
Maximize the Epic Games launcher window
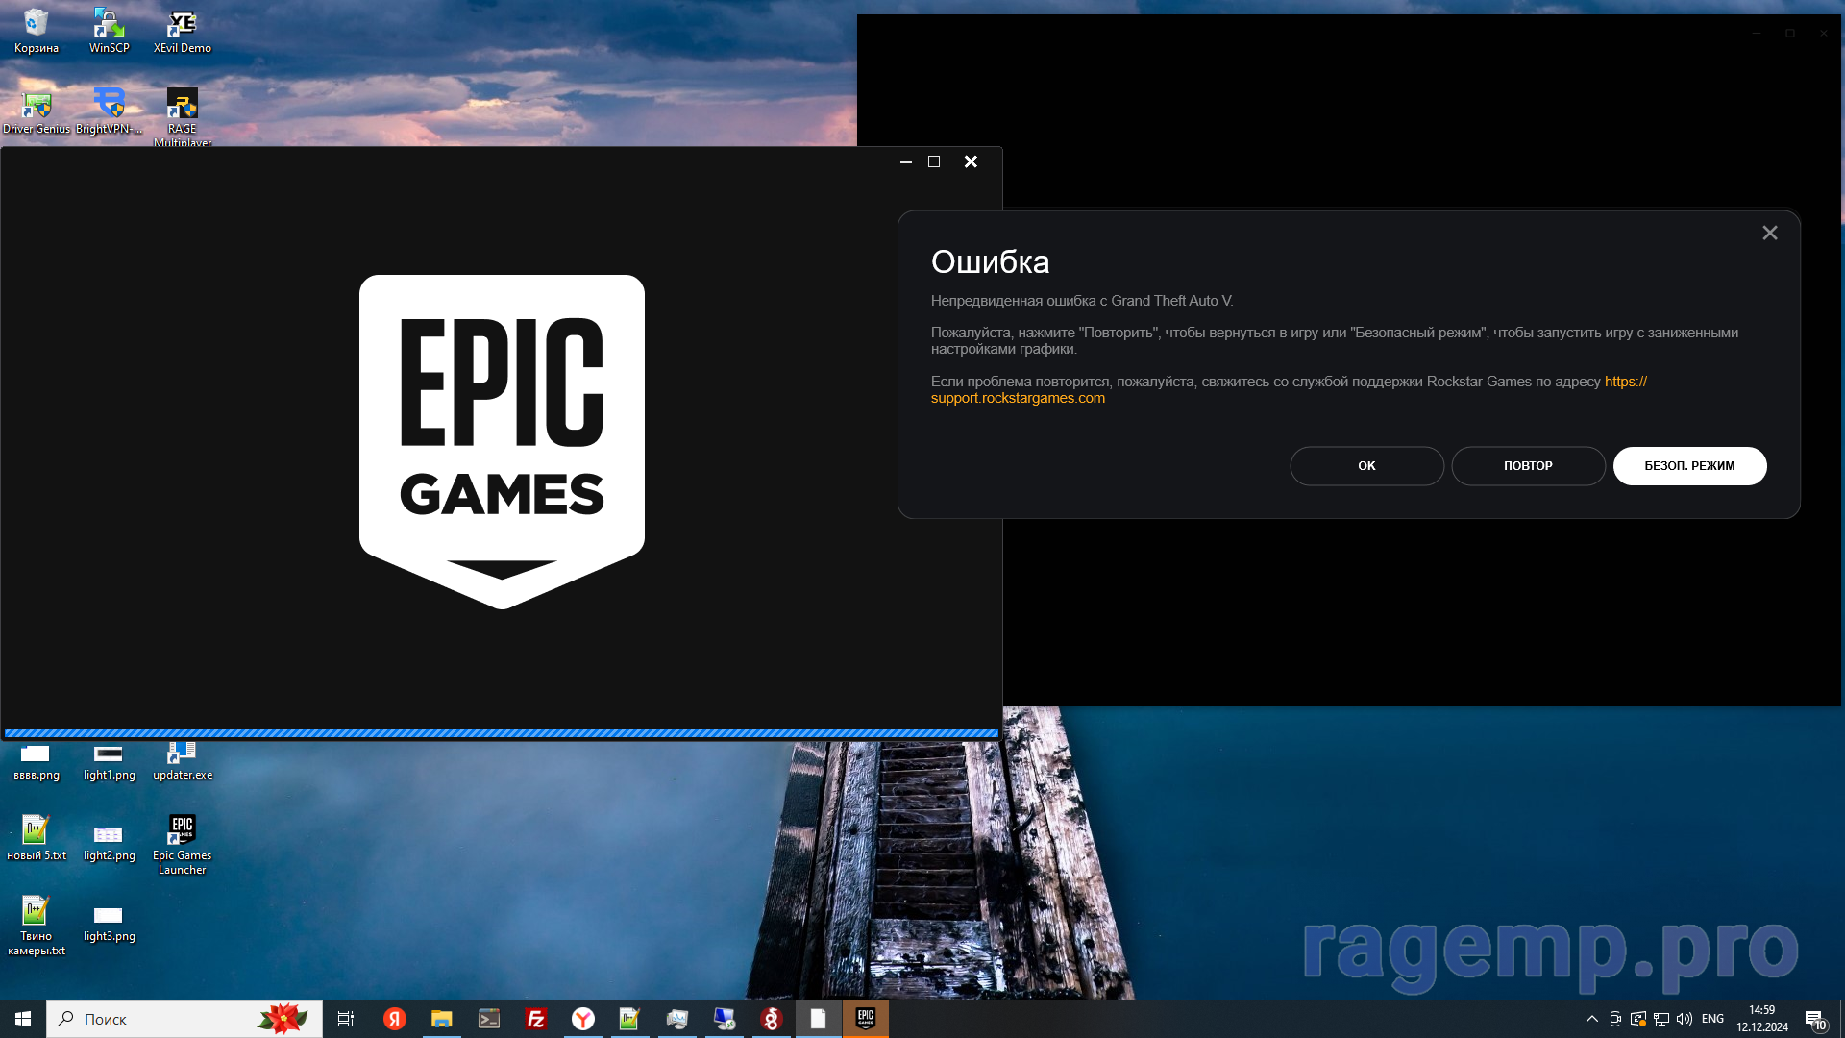[934, 161]
